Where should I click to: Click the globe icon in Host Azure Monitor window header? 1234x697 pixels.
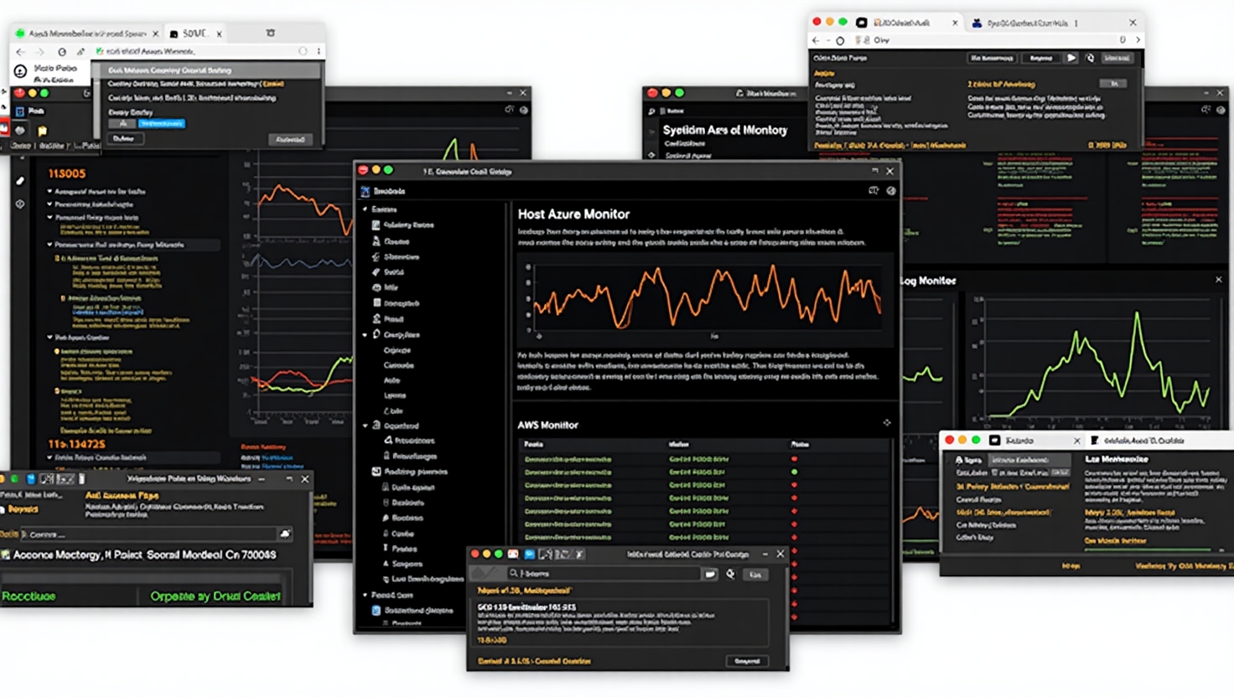[x=891, y=191]
